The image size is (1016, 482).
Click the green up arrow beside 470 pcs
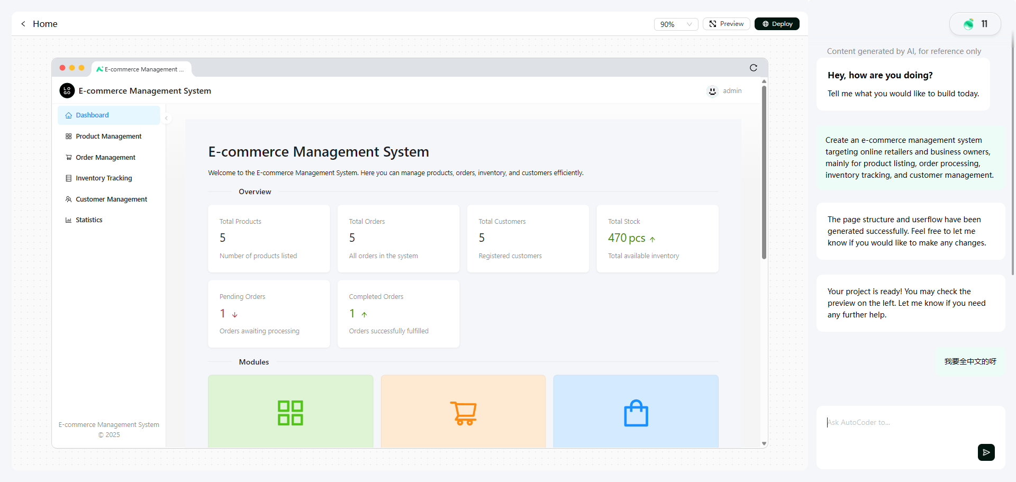click(652, 239)
